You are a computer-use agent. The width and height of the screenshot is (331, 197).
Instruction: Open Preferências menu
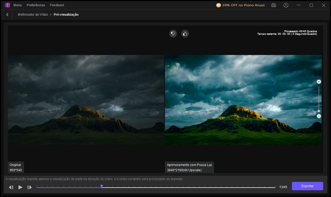coord(36,5)
